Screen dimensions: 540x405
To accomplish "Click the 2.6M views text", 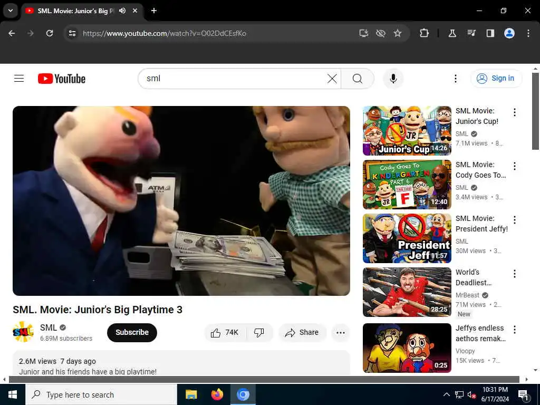I will coord(37,361).
